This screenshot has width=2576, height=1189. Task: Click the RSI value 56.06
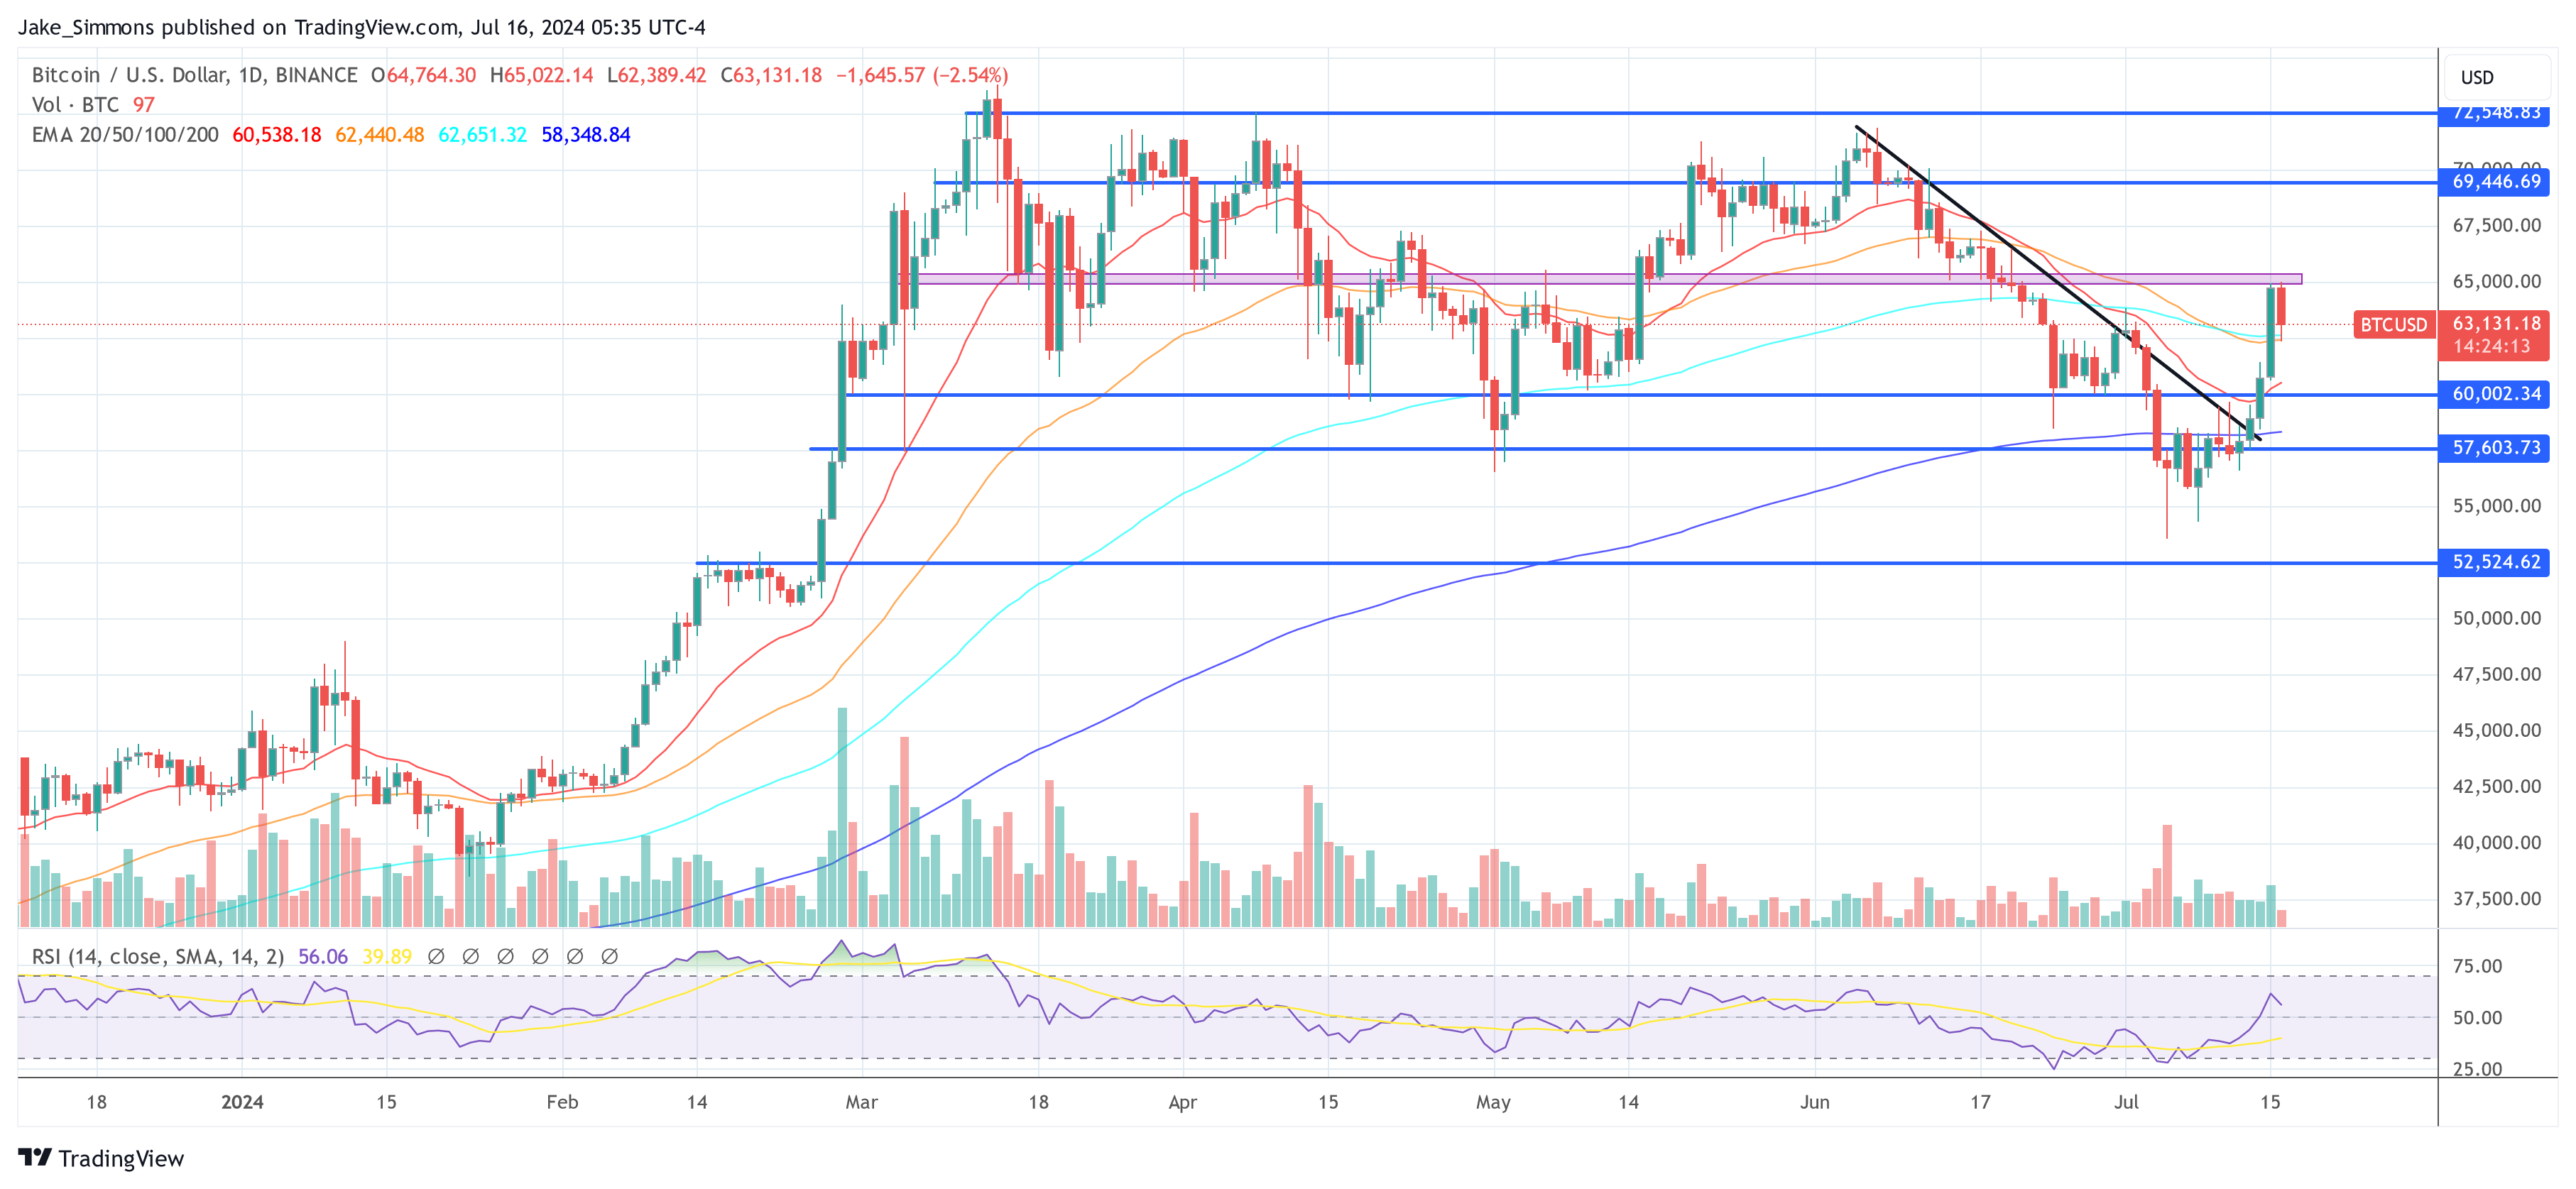(323, 956)
